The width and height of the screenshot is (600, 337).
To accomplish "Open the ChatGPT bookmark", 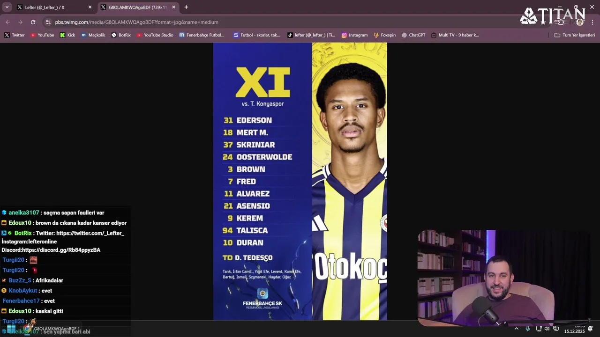I will 413,35.
